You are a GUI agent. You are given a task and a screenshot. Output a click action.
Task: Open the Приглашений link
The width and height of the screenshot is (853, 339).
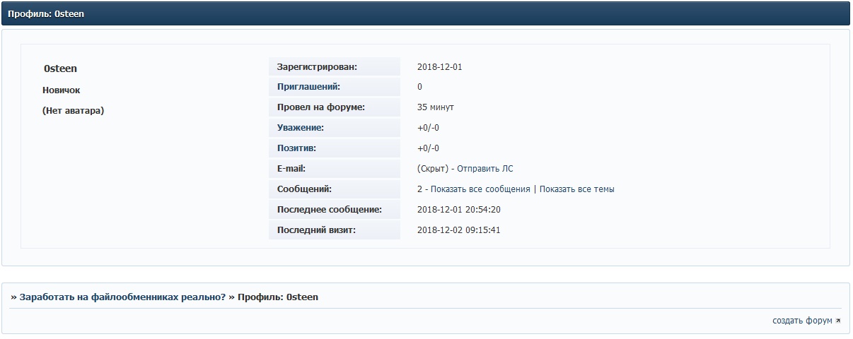[x=308, y=87]
